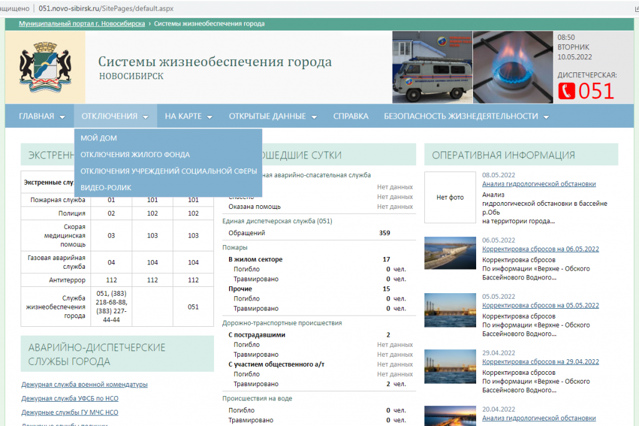This screenshot has width=639, height=426.
Task: Click the Оказана помощь row
Action: pos(320,207)
